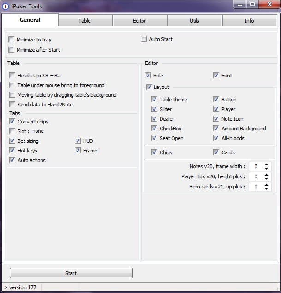Check the Slot checkbox

point(12,131)
